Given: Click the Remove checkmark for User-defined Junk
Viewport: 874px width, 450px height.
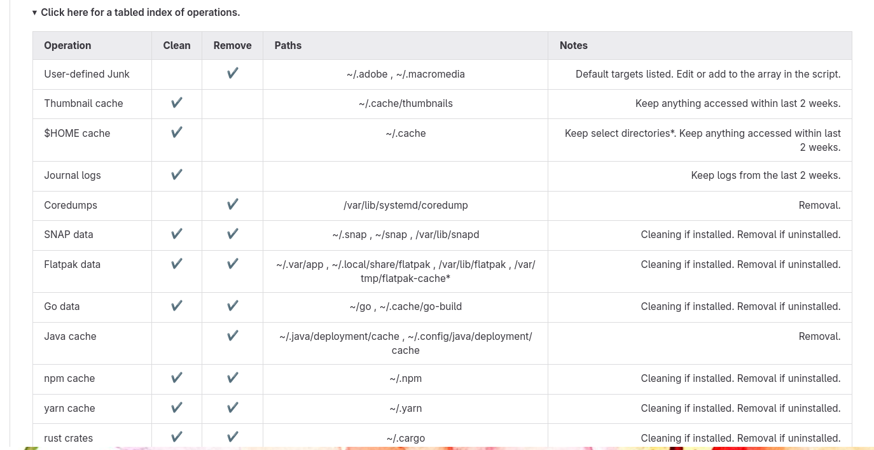Looking at the screenshot, I should tap(233, 74).
